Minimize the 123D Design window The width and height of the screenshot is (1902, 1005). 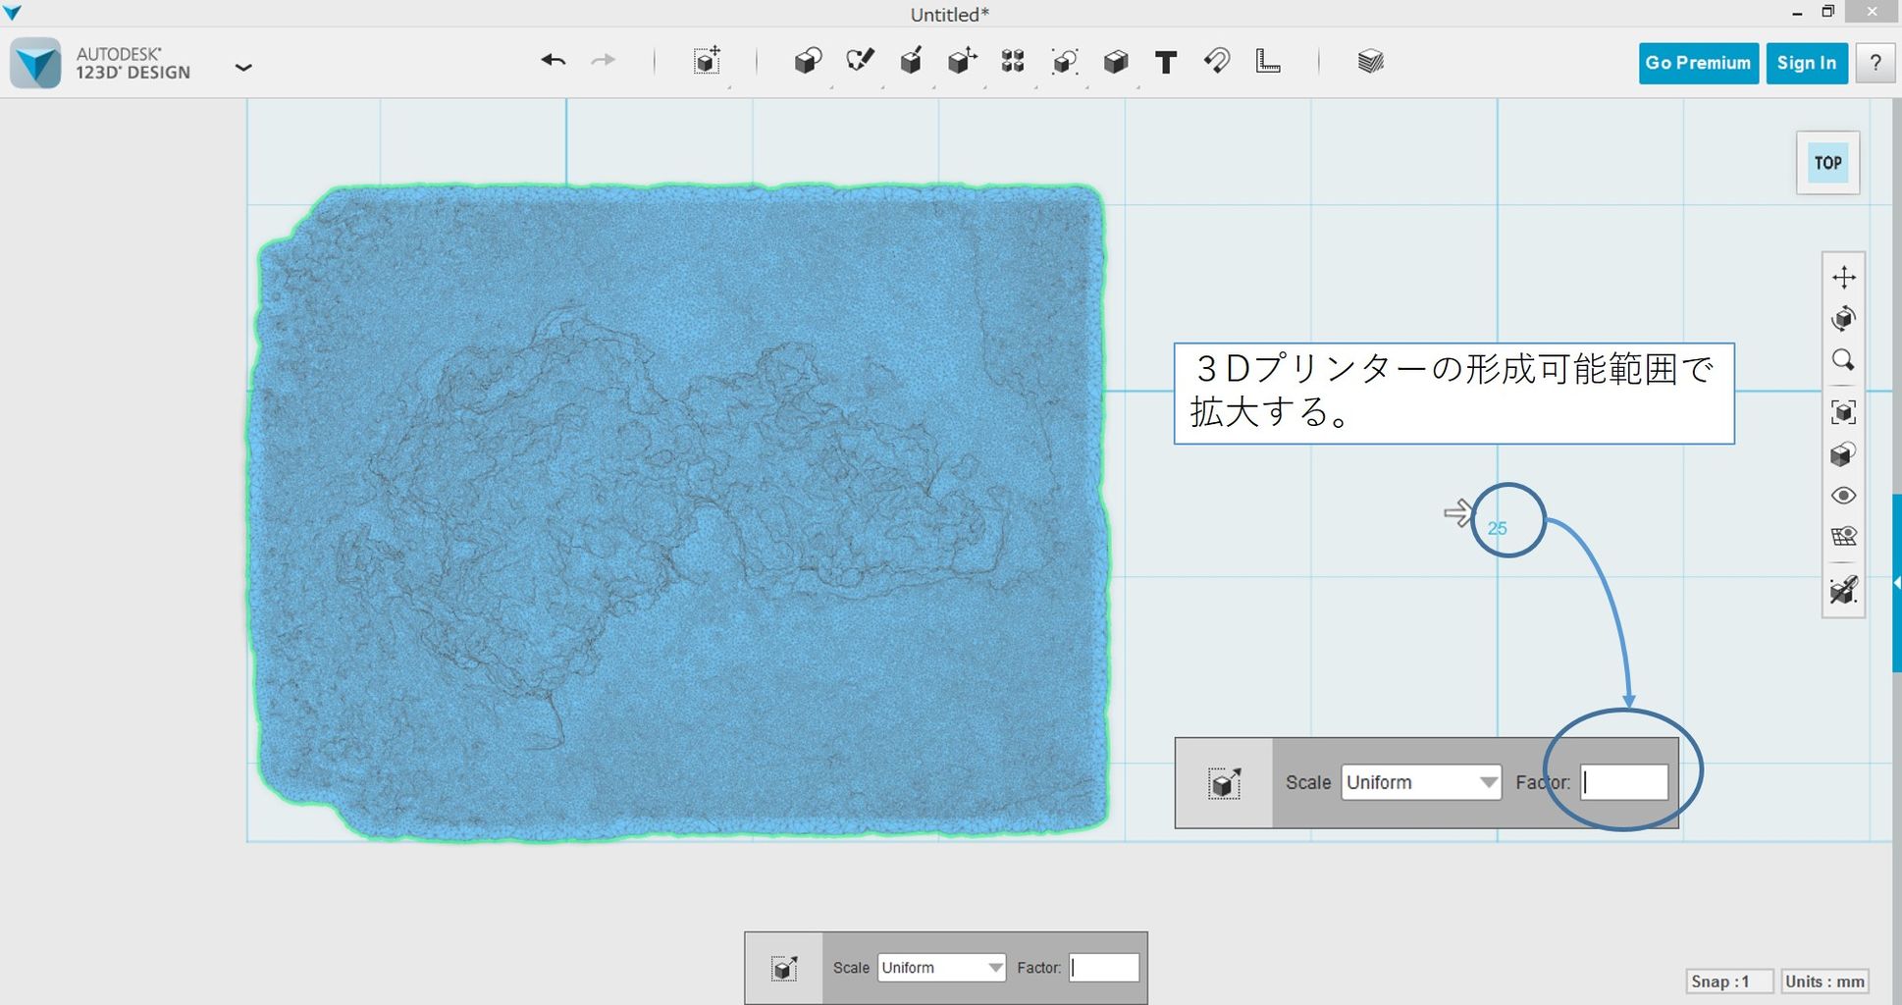1797,13
